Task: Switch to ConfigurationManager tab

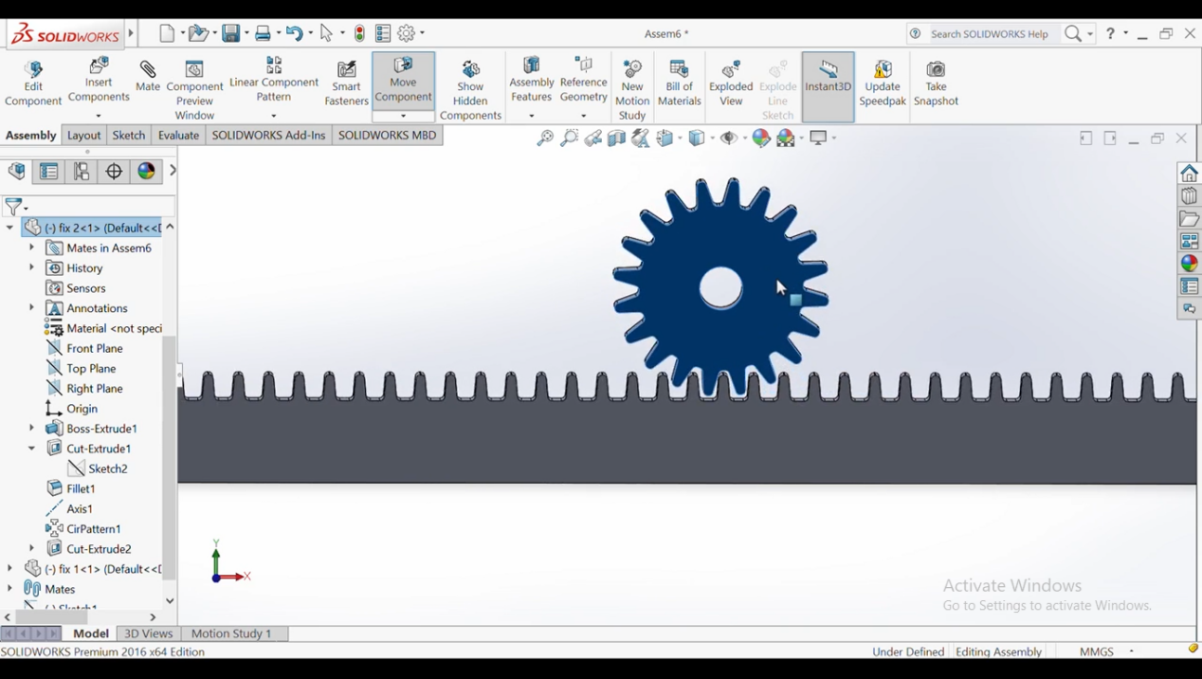Action: 82,172
